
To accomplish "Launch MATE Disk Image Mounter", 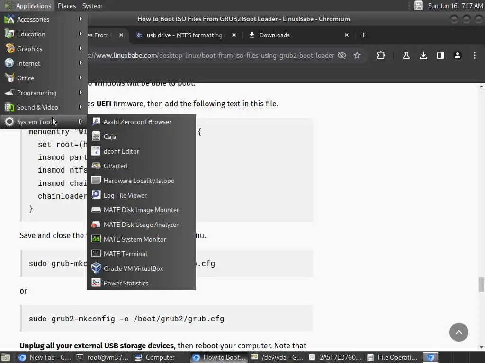I will 141,210.
